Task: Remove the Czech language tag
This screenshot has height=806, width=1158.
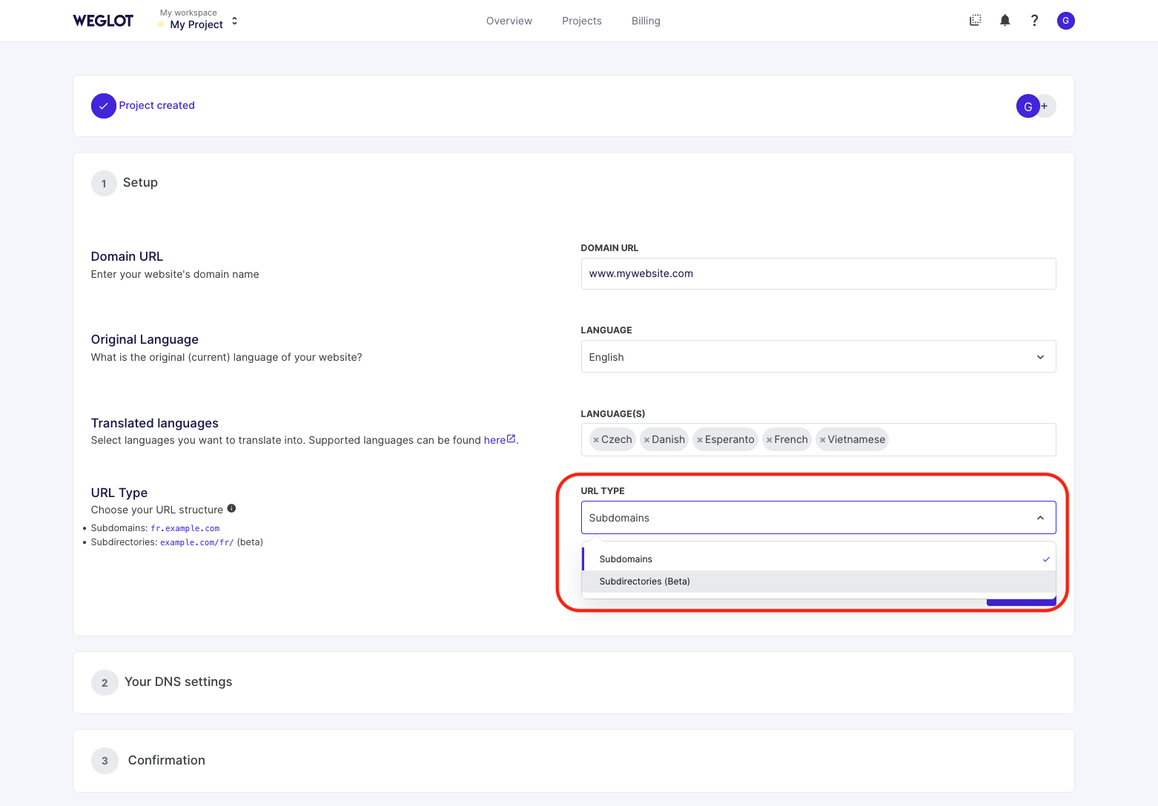Action: (598, 439)
